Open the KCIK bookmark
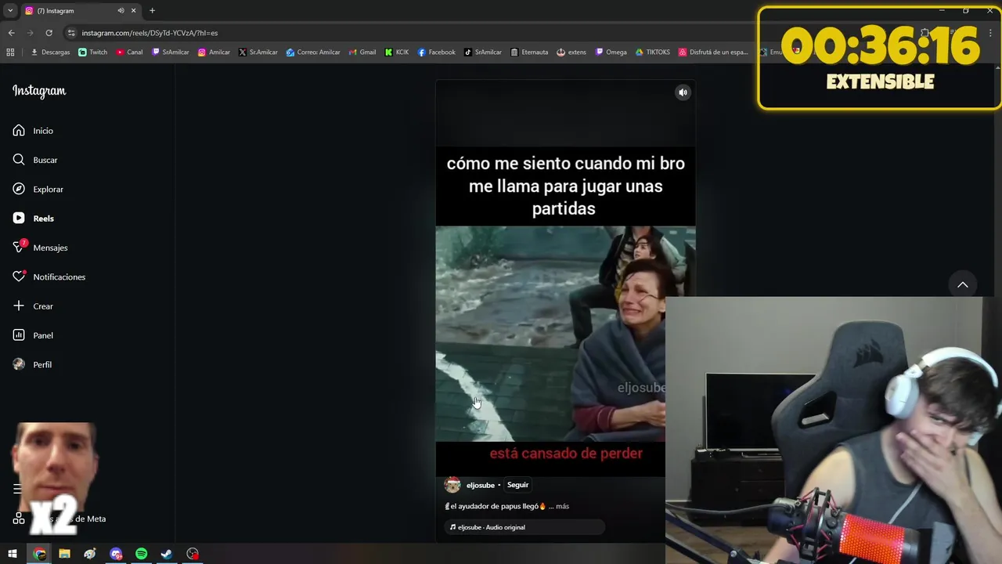The image size is (1002, 564). [x=397, y=52]
